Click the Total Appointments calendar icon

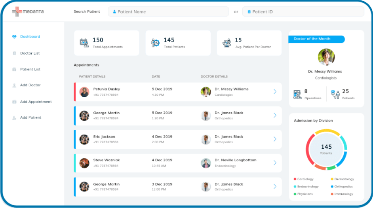coord(84,43)
